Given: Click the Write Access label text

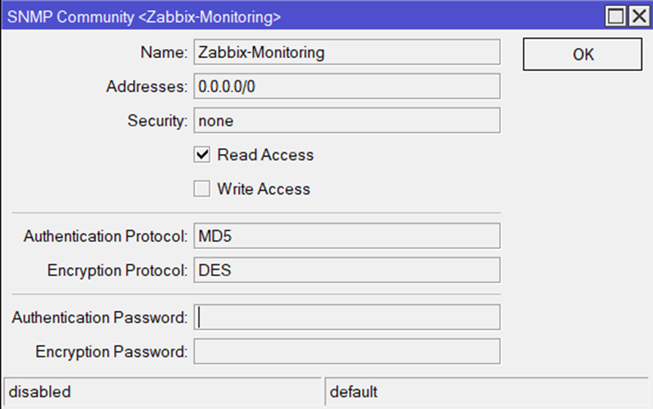Looking at the screenshot, I should click(264, 189).
